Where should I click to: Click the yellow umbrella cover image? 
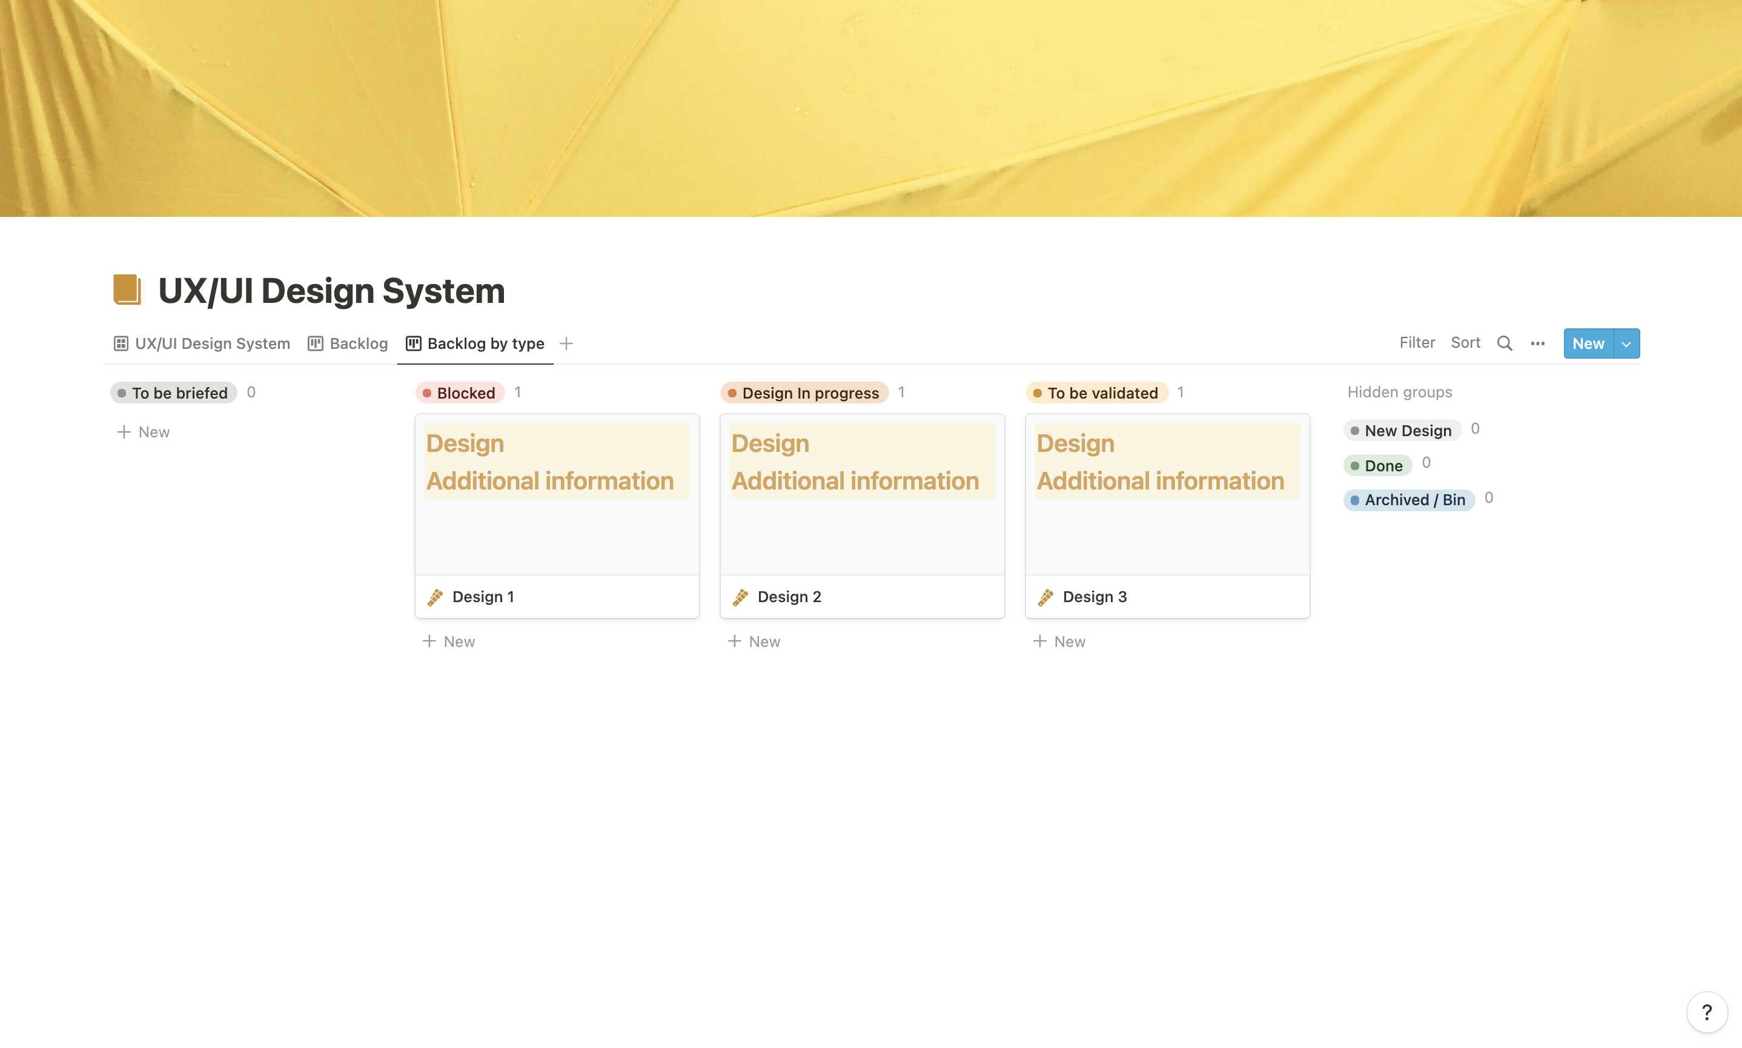click(x=870, y=108)
